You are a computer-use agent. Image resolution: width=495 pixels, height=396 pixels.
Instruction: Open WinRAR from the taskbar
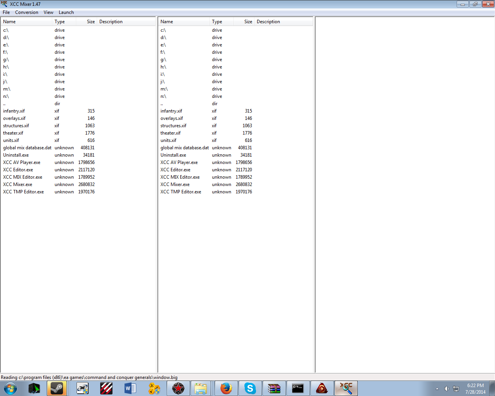(274, 388)
